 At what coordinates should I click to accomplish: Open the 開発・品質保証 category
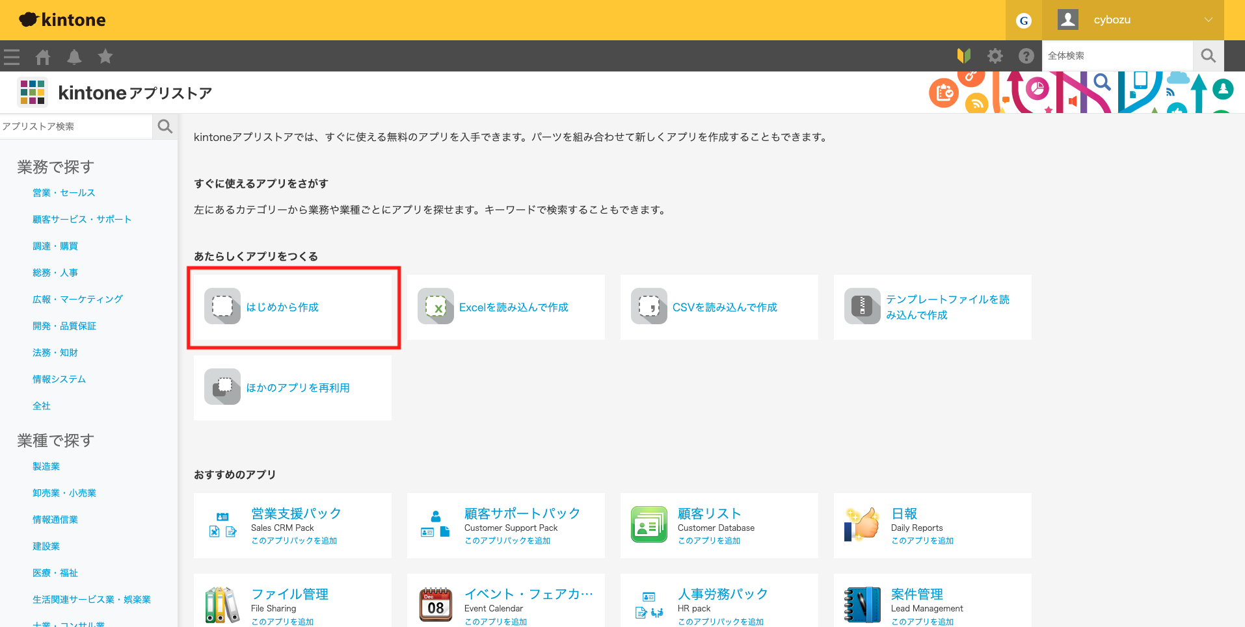click(x=64, y=326)
